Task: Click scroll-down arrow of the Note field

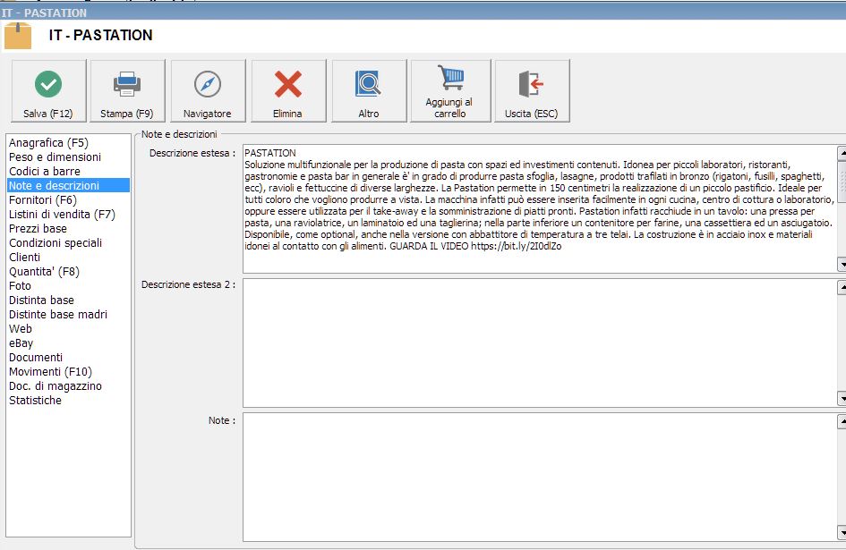Action: 842,533
